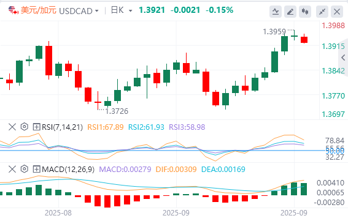Expand the right side panel chevron
Viewport: 348px width, 221px height.
[343, 58]
